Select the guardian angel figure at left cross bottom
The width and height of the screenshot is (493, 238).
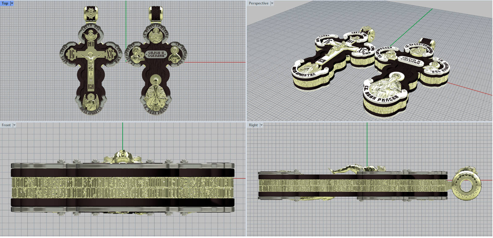coord(91,101)
